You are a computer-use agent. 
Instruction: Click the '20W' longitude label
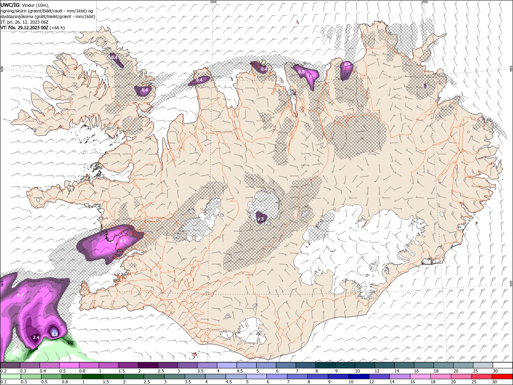213,2
